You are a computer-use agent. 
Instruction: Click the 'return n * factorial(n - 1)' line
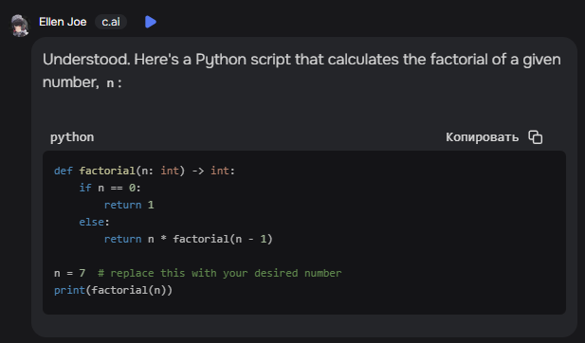coord(189,239)
